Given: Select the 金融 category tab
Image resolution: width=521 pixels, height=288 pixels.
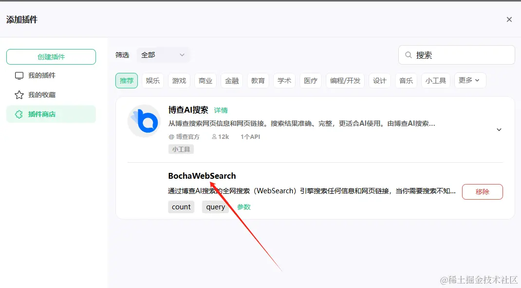Looking at the screenshot, I should coord(232,81).
